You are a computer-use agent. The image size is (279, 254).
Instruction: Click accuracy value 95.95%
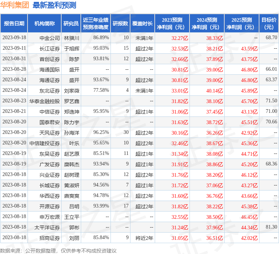tap(101, 111)
